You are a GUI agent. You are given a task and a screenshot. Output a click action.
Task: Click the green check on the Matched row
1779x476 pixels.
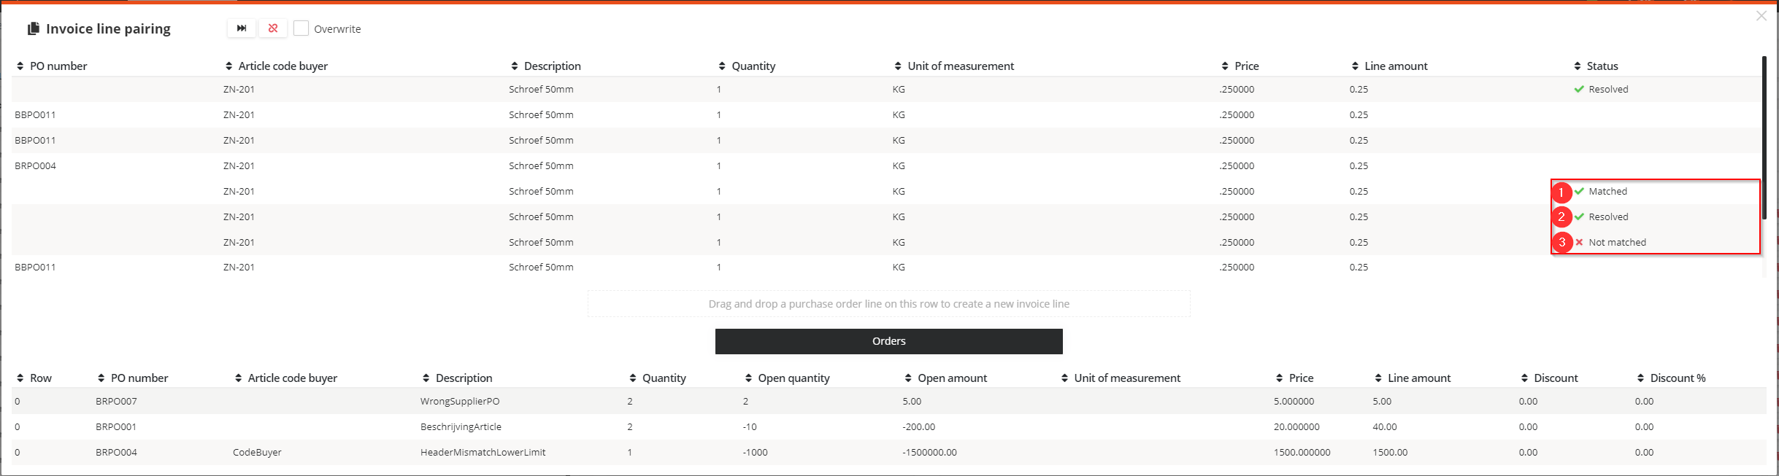click(x=1579, y=191)
